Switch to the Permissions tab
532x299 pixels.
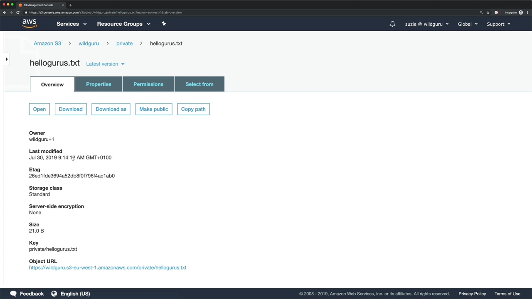148,84
